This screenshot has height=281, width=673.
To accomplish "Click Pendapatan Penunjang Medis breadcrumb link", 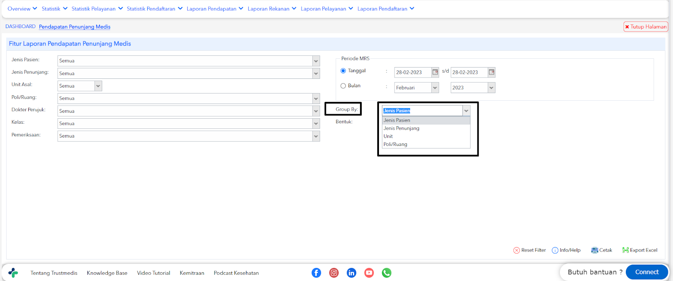I will pyautogui.click(x=74, y=27).
